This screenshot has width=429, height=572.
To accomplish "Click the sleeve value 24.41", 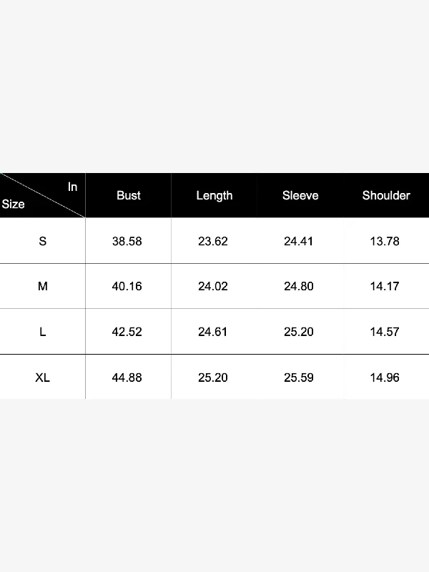I will click(x=298, y=241).
